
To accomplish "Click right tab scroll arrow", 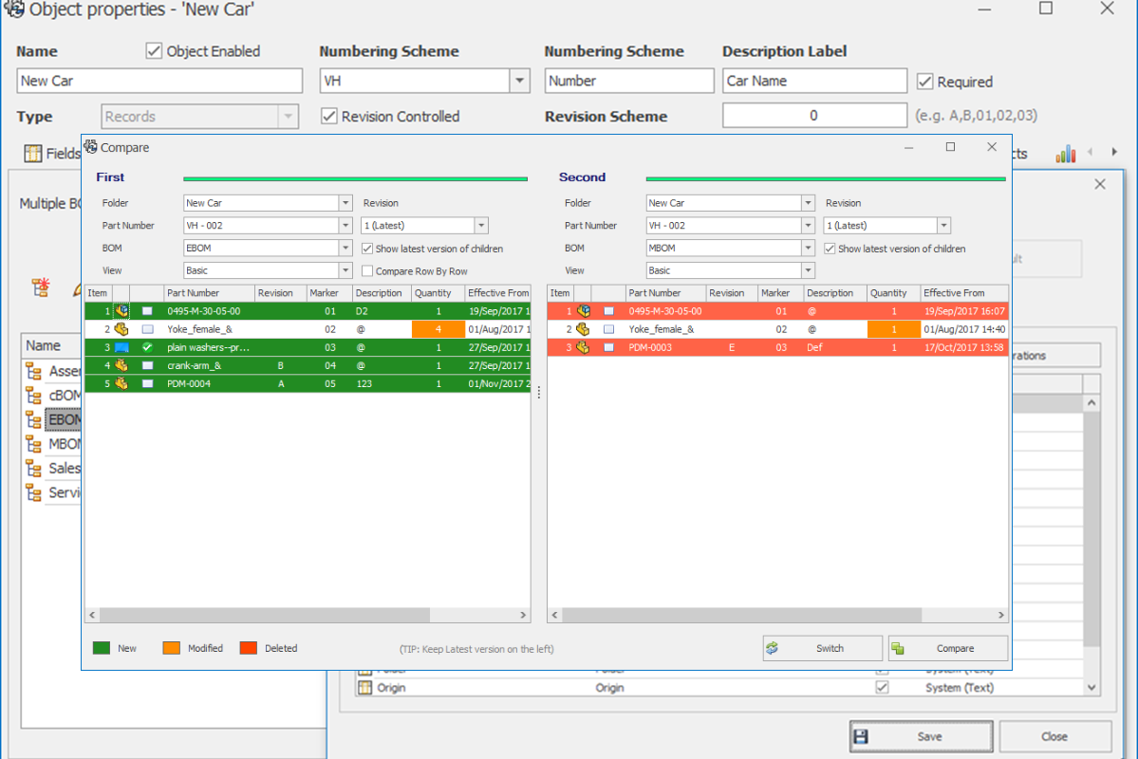I will (x=1114, y=152).
